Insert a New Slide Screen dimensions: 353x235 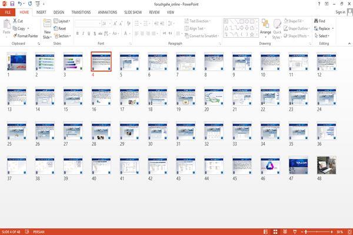click(x=47, y=29)
